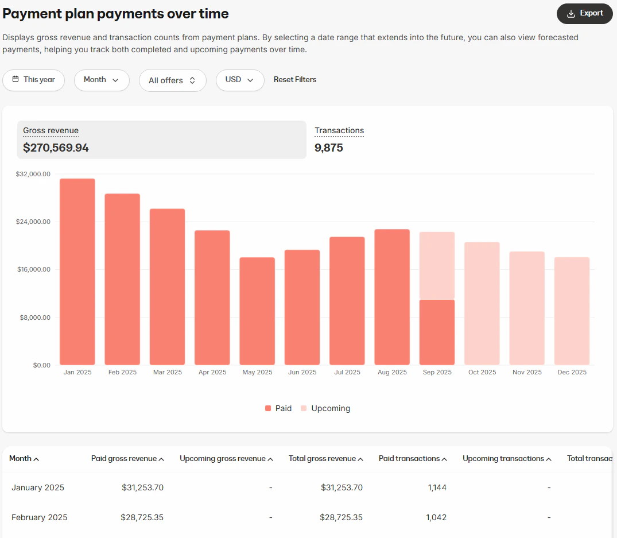Viewport: 617px width, 538px height.
Task: Toggle the Paid series in the chart legend
Action: pos(278,408)
